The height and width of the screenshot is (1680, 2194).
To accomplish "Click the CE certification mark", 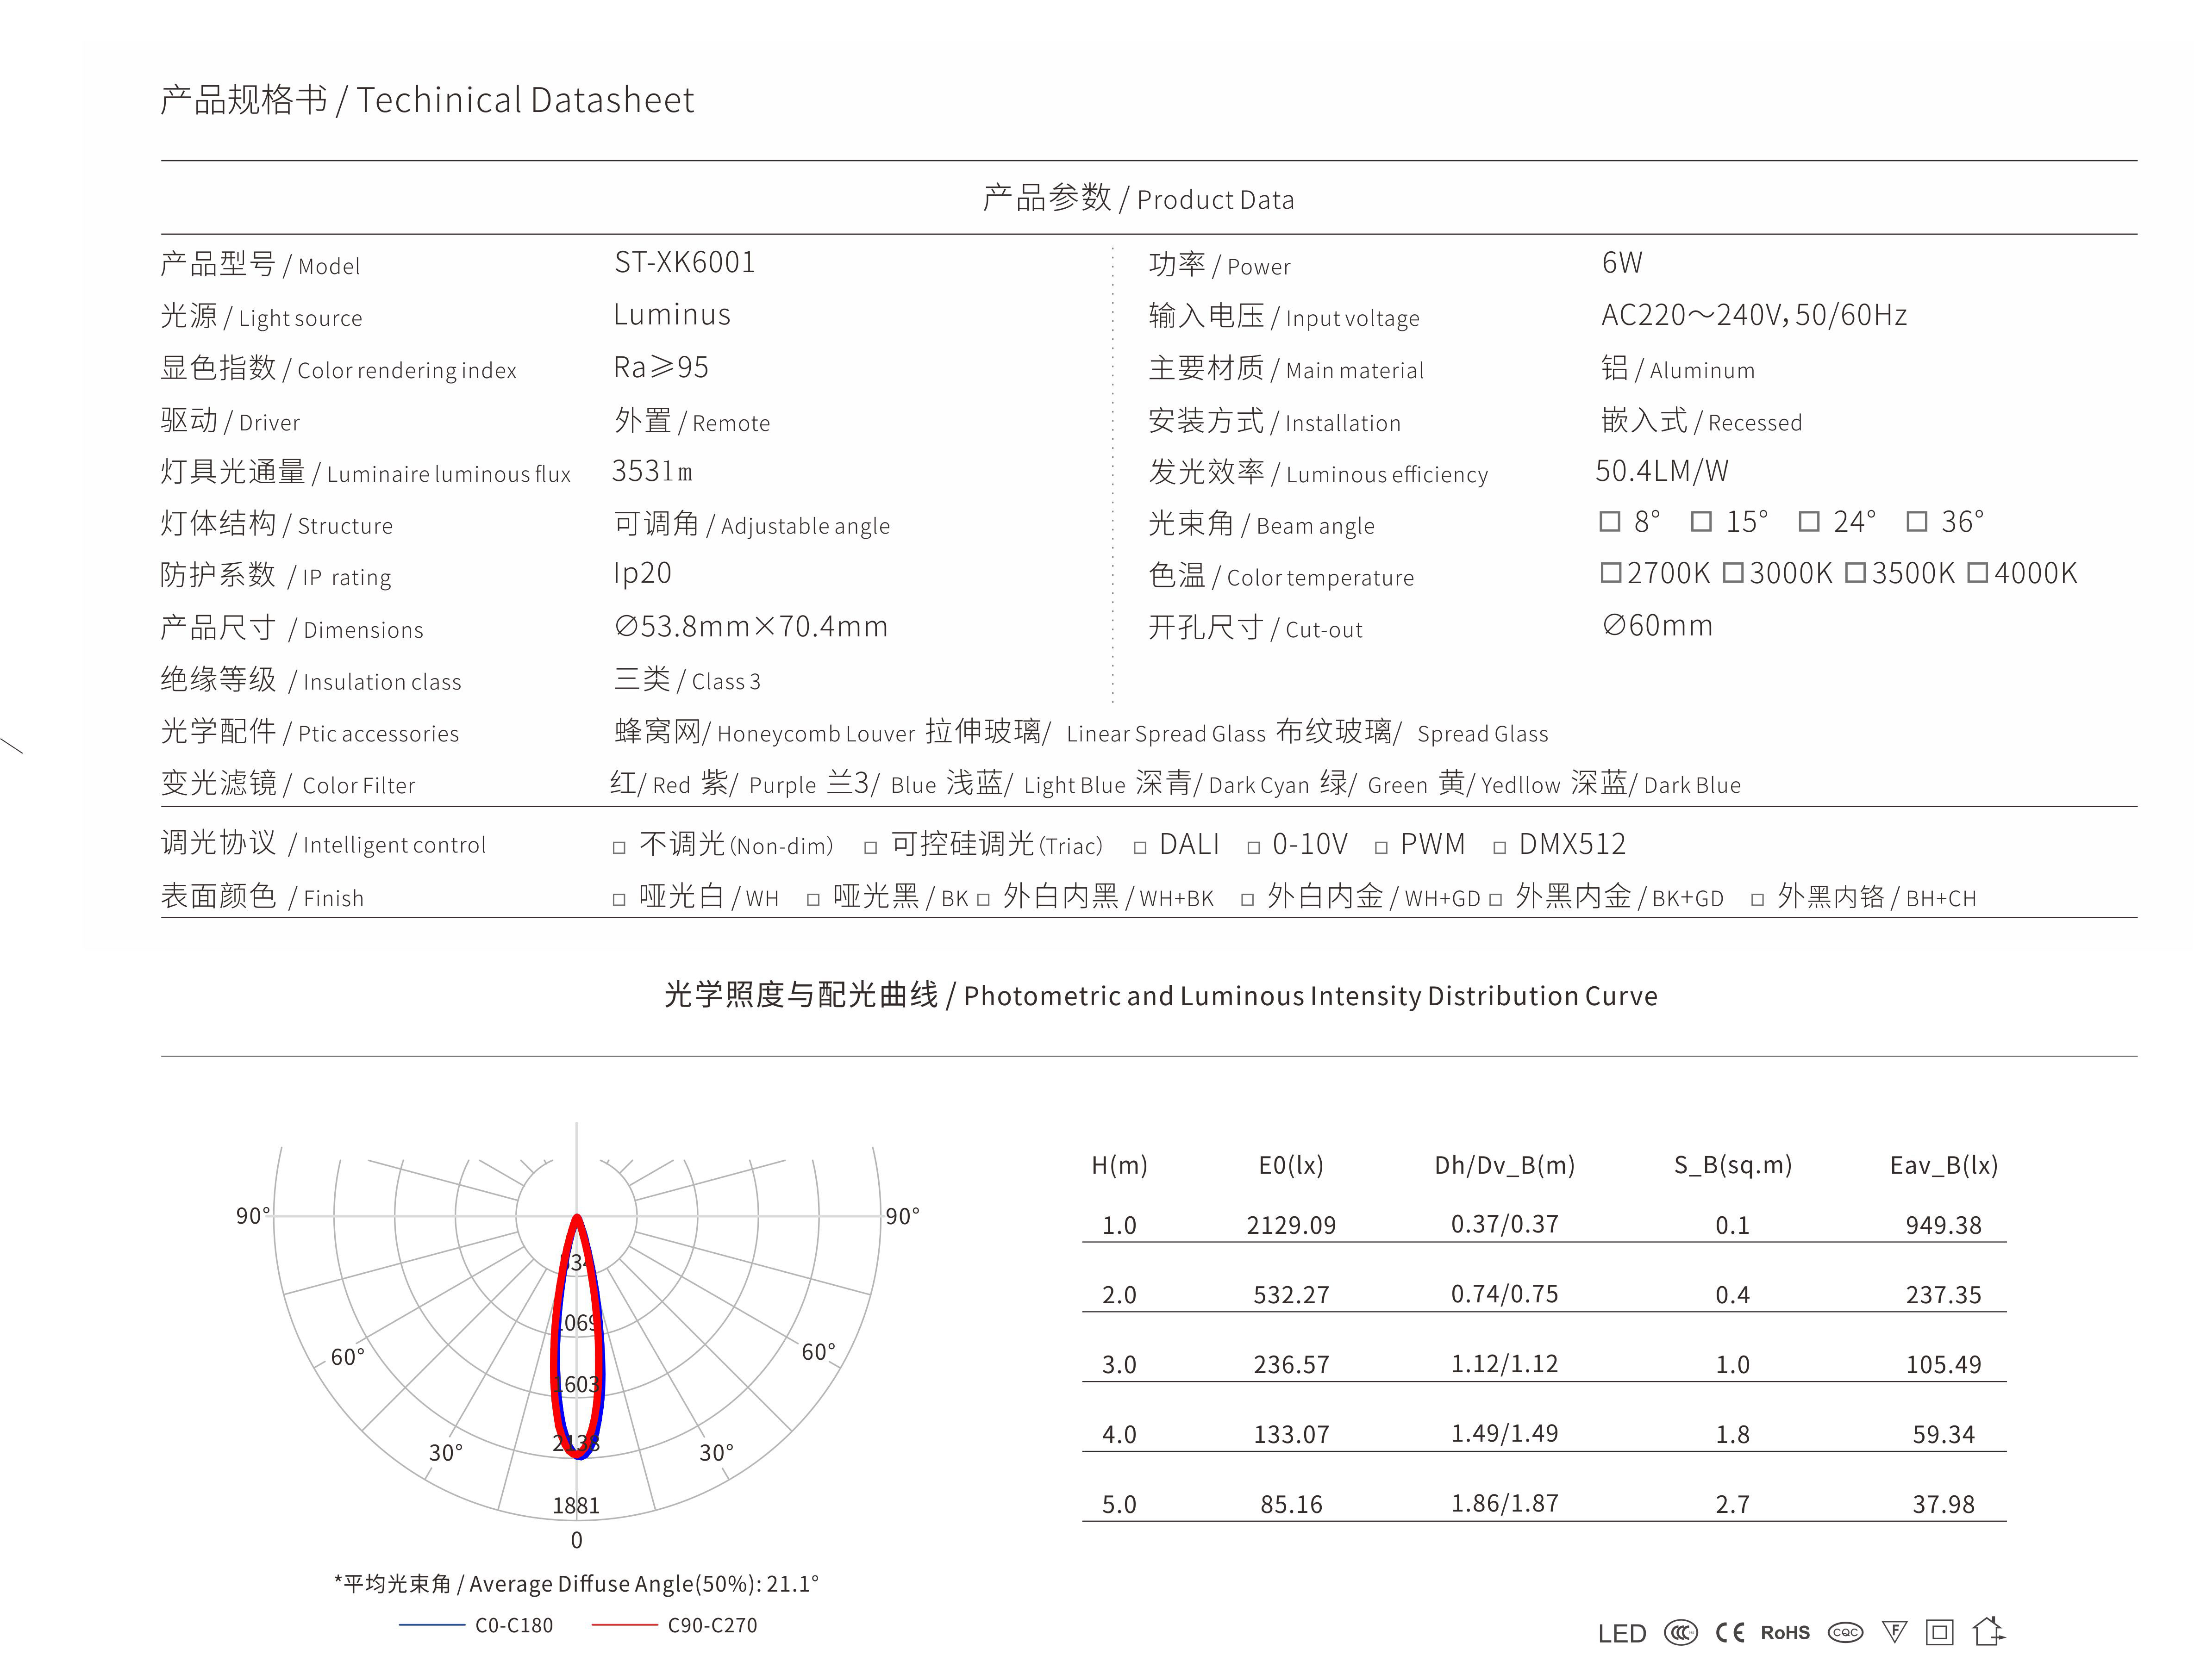I will coord(1730,1633).
